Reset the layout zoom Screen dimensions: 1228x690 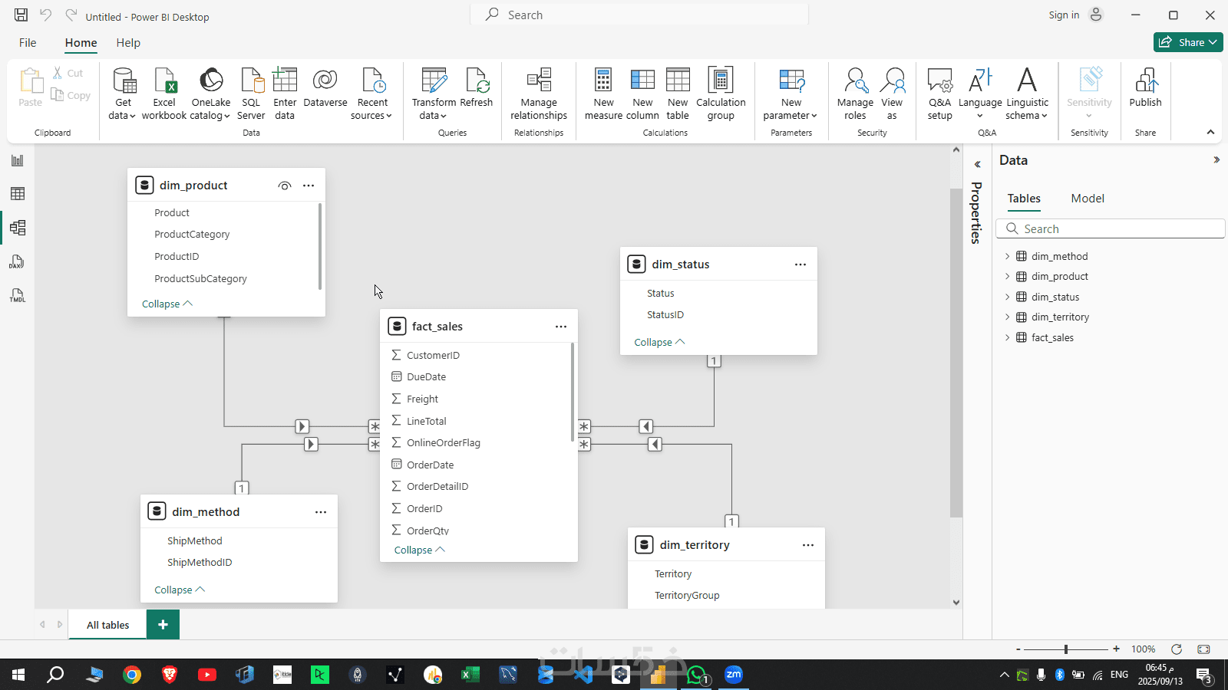(x=1176, y=649)
